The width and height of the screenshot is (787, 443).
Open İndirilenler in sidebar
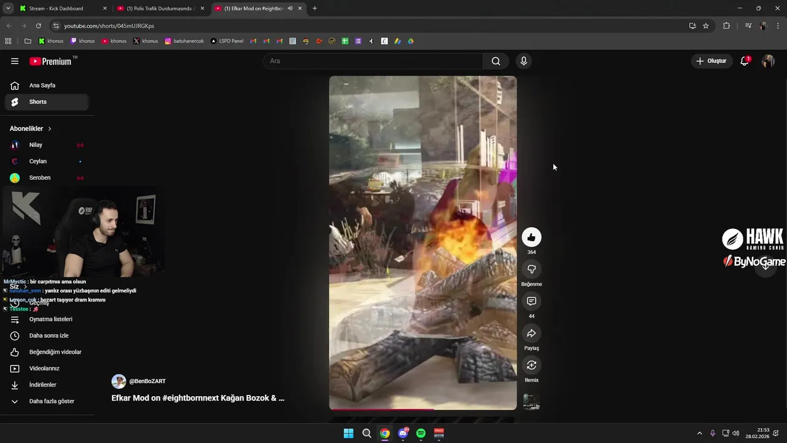(47, 385)
